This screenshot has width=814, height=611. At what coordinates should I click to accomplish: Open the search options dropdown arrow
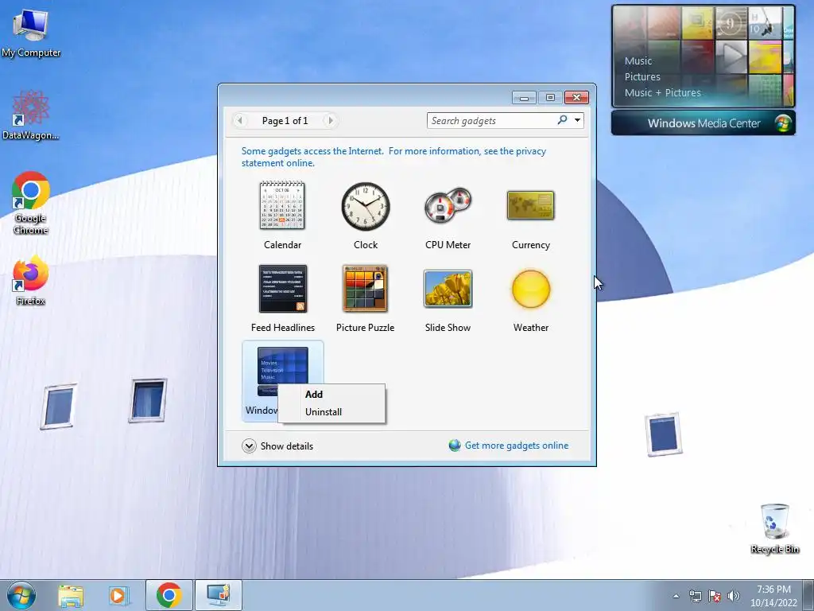click(x=577, y=120)
